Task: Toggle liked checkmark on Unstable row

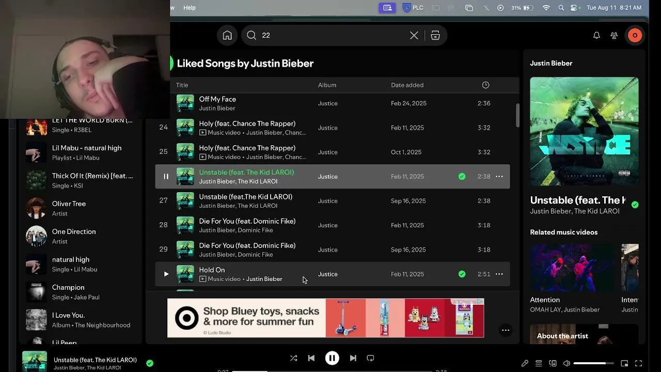Action: tap(462, 176)
